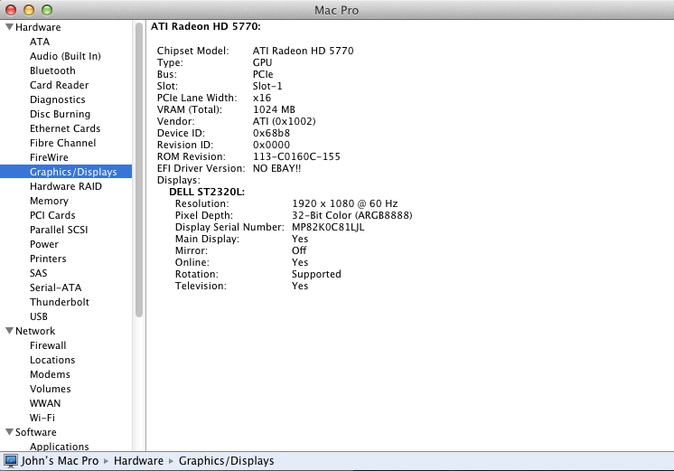Click the yellow minimize window button
674x471 pixels.
[29, 10]
